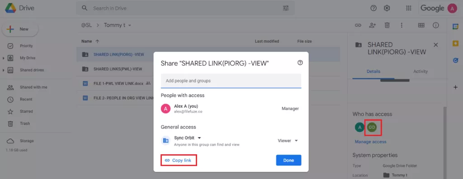
Task: Click the Manage access link
Action: 370,142
